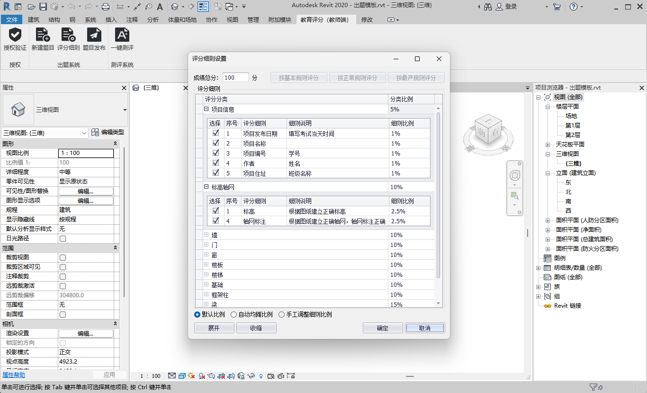Toggle the thin lines icon
This screenshot has width=647, height=393.
click(203, 7)
